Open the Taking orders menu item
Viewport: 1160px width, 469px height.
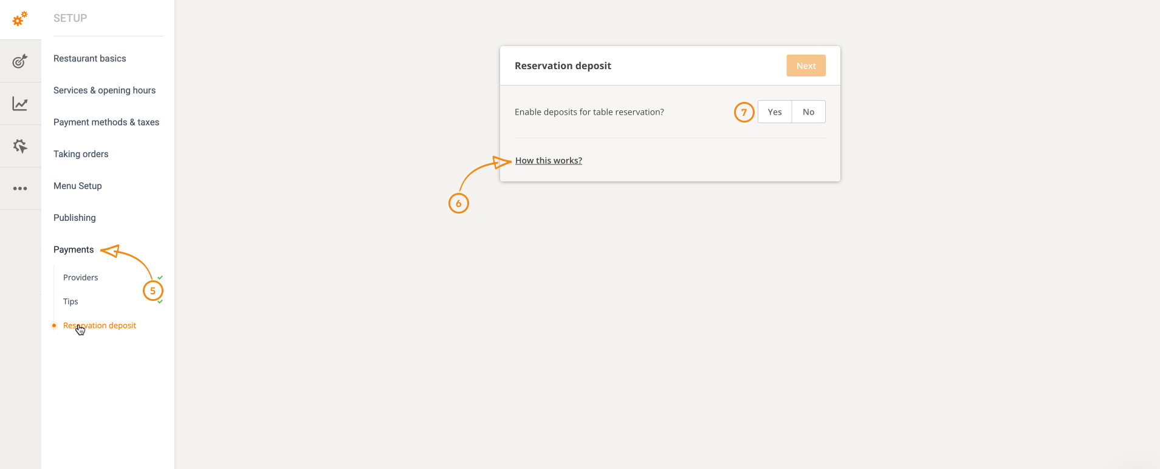pos(81,154)
